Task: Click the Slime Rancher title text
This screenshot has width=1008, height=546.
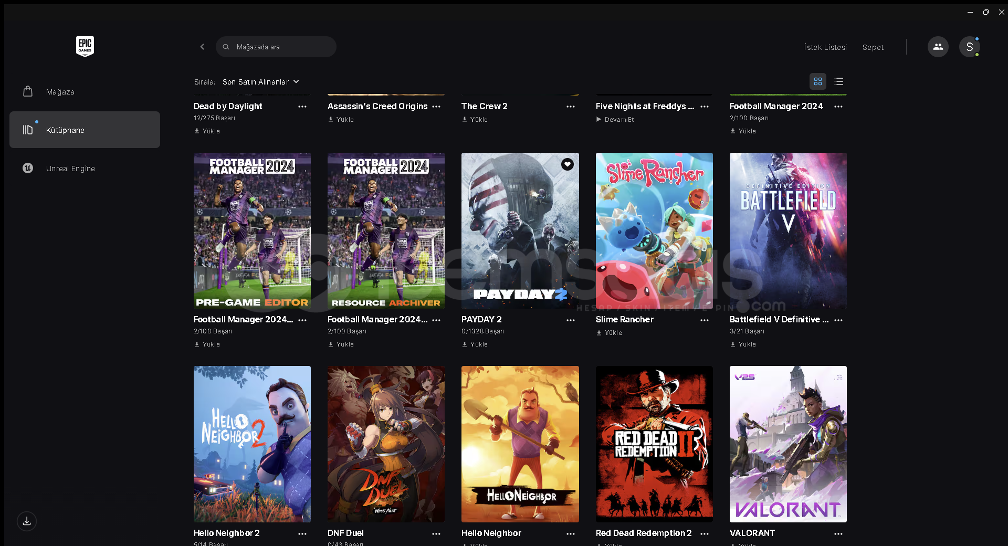Action: point(624,320)
